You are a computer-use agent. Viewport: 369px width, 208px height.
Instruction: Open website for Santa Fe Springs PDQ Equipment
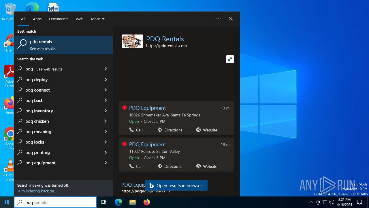[207, 130]
